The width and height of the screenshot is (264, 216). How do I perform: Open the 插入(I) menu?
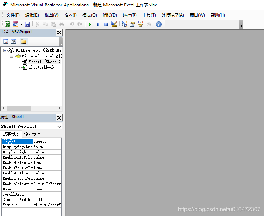click(70, 15)
